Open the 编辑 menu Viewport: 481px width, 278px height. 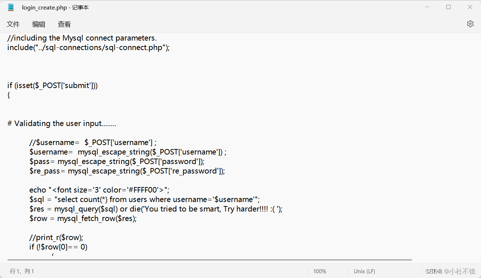coord(38,24)
